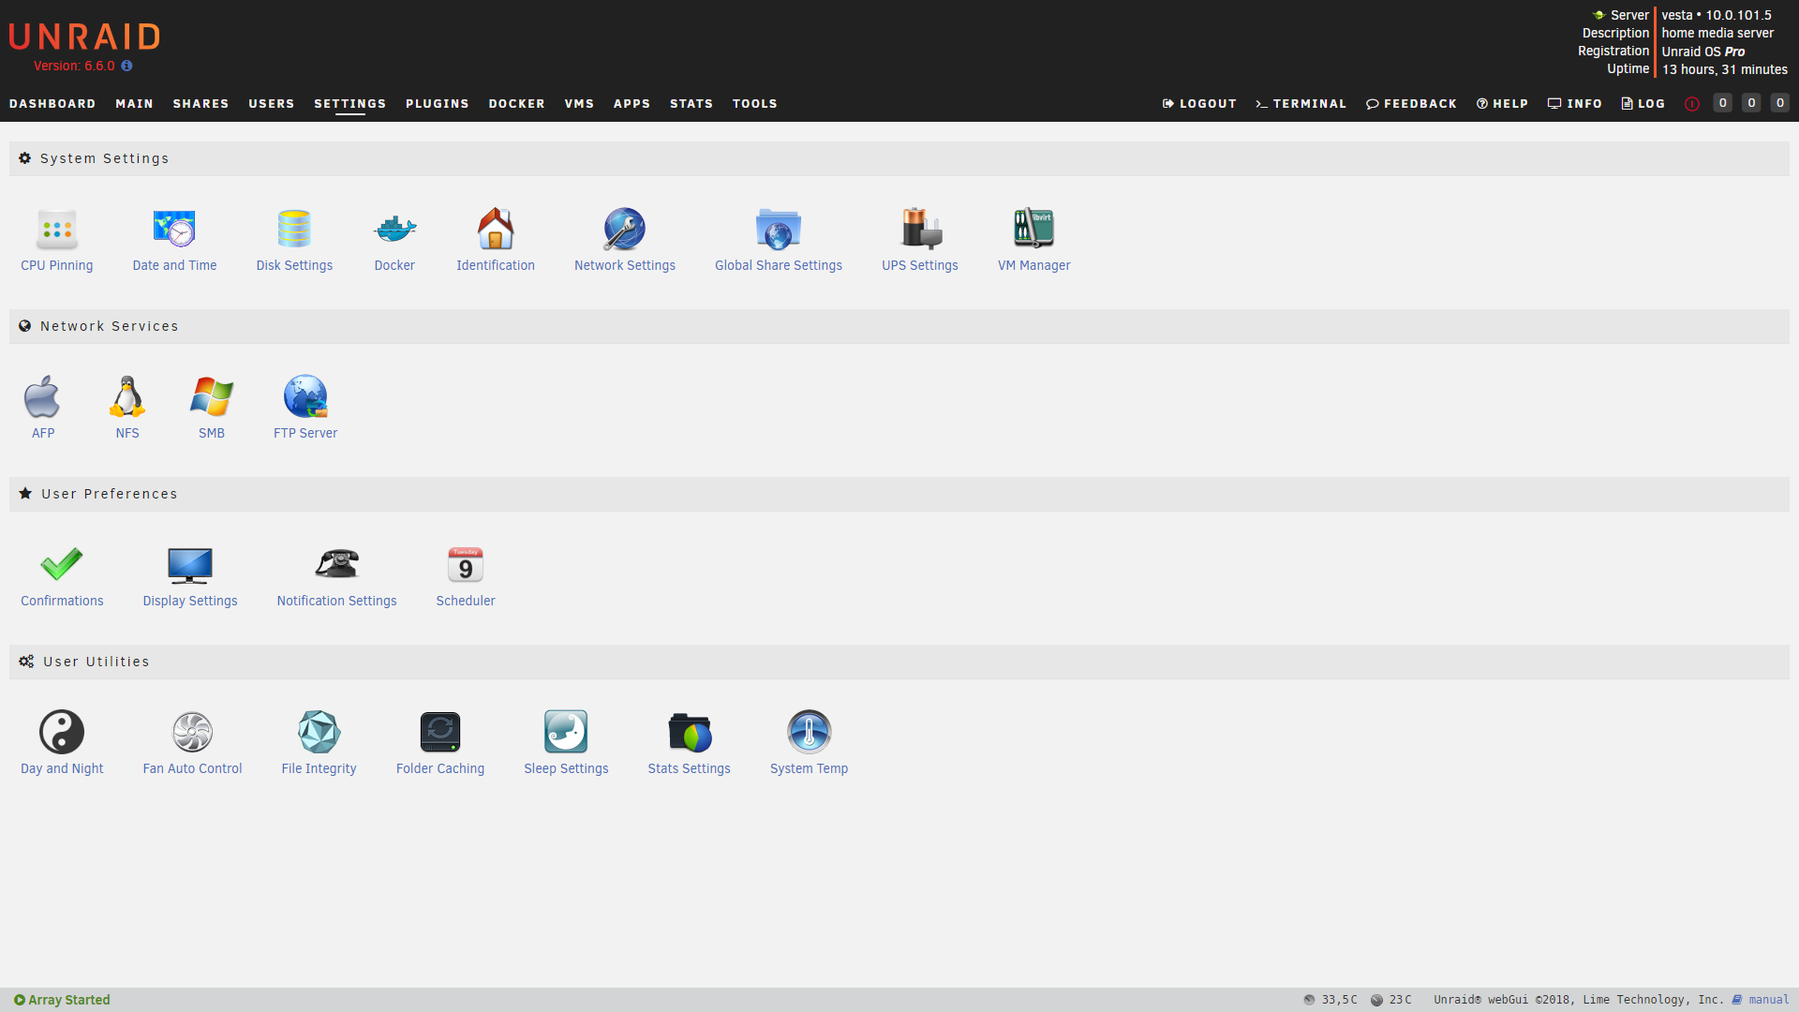The width and height of the screenshot is (1799, 1012).
Task: Open the Fan Auto Control icon
Action: click(192, 733)
